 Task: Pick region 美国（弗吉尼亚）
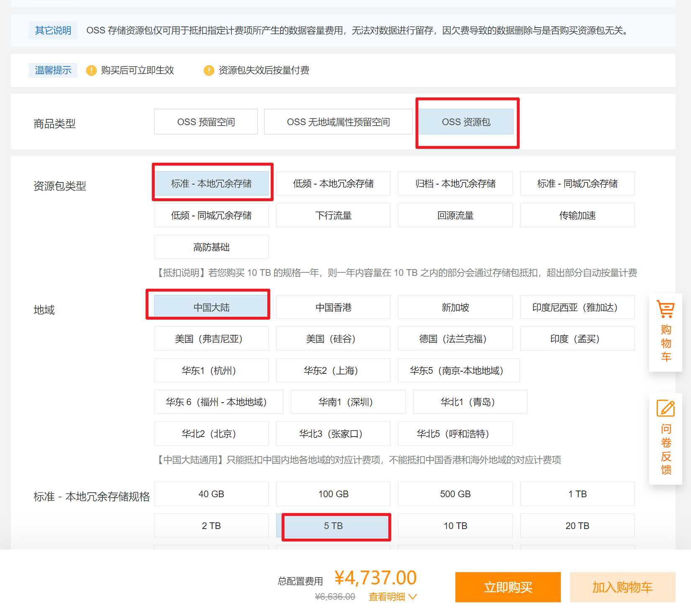(x=211, y=339)
